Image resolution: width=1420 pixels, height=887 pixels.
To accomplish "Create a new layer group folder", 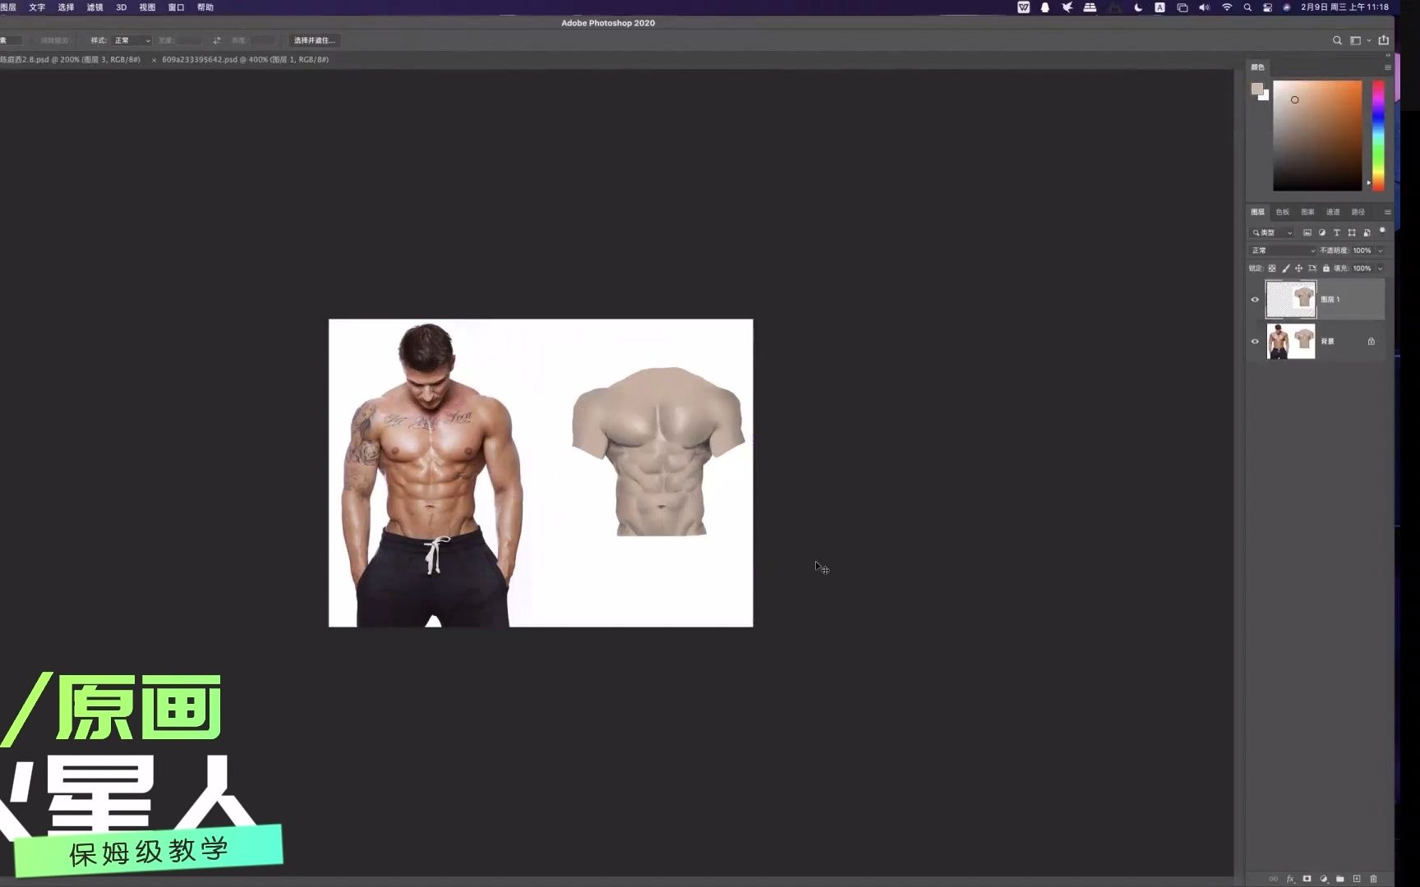I will 1340,879.
